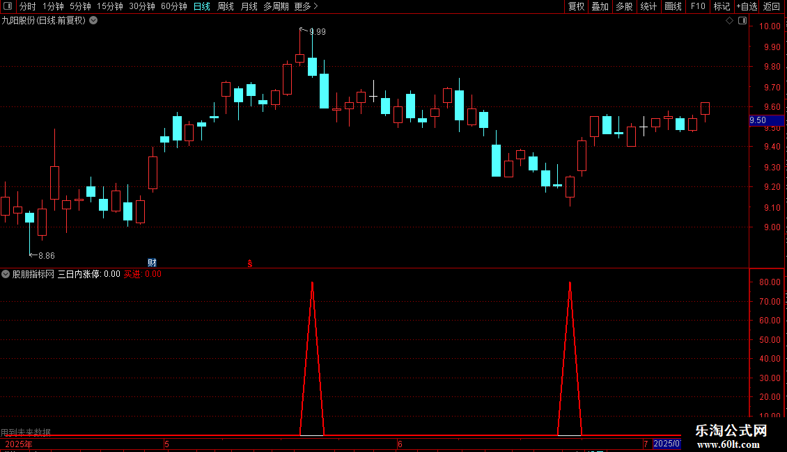Image resolution: width=787 pixels, height=452 pixels.
Task: Click the 标记 mark button
Action: coord(722,6)
